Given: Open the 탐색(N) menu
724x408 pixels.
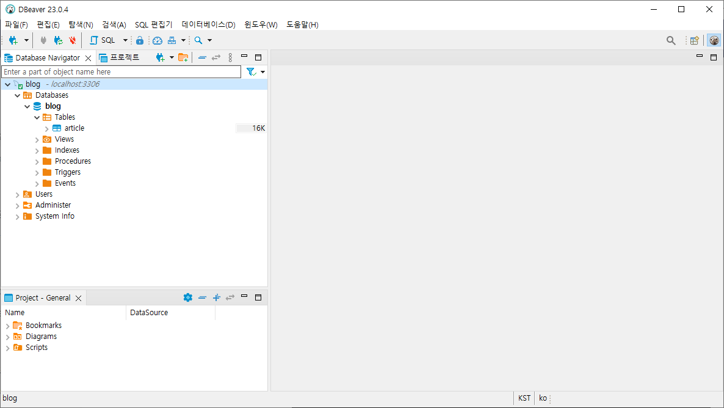Looking at the screenshot, I should [81, 25].
